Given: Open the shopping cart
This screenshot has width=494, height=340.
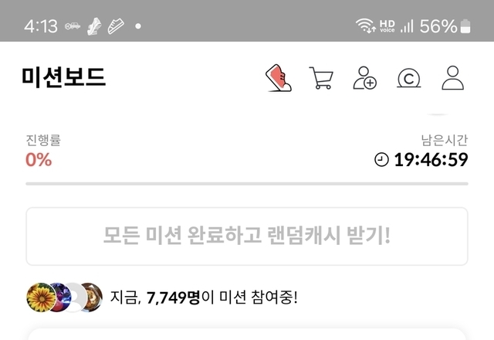Looking at the screenshot, I should pyautogui.click(x=321, y=78).
